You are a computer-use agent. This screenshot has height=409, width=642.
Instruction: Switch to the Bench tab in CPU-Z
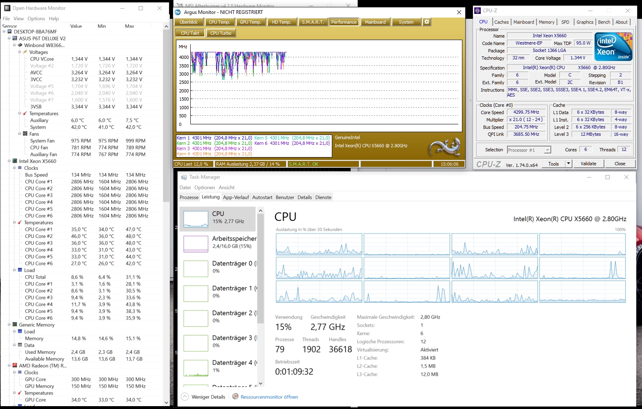(604, 22)
